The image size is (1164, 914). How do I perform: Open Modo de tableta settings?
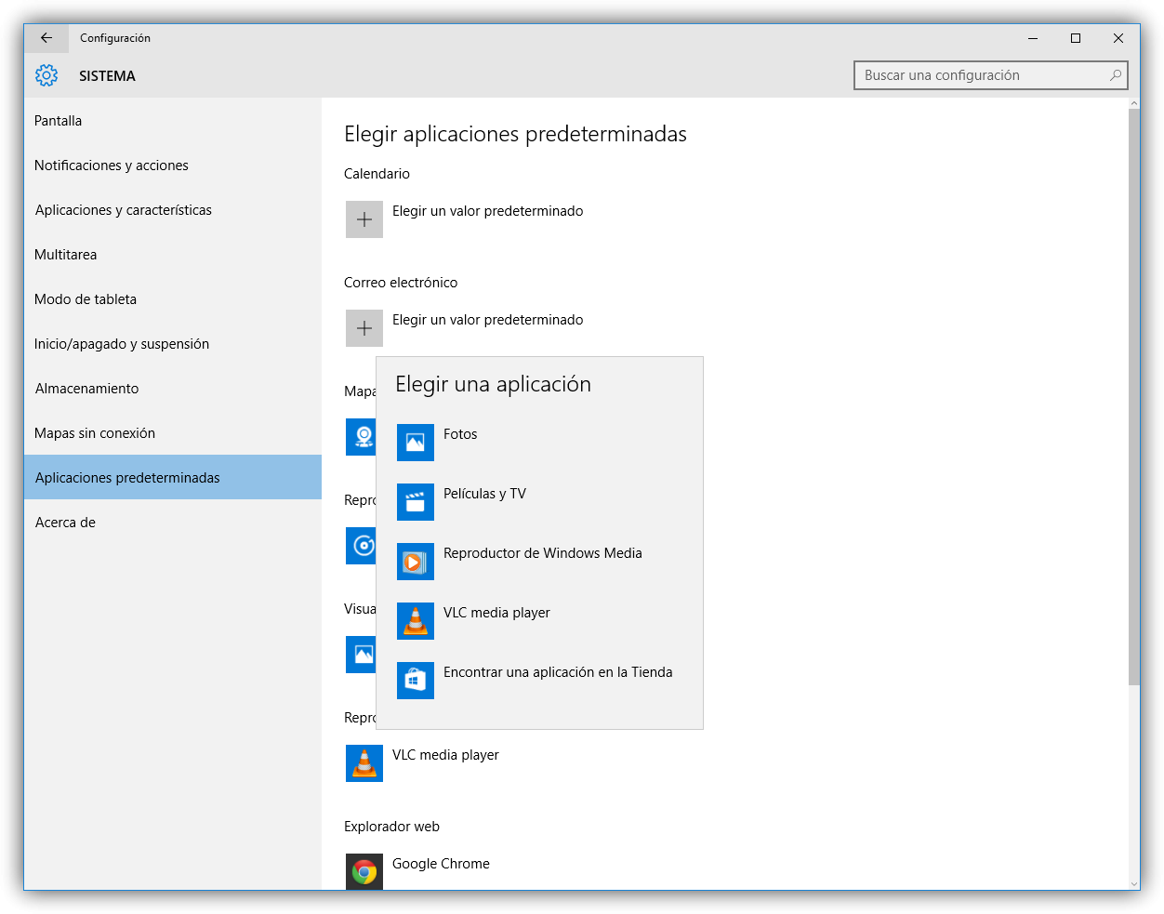tap(86, 299)
